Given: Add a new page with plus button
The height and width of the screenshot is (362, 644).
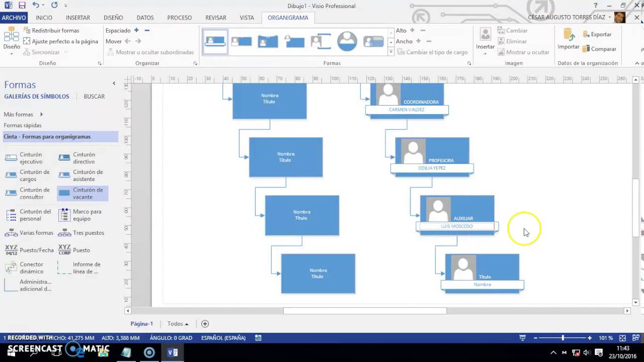Looking at the screenshot, I should [x=205, y=324].
